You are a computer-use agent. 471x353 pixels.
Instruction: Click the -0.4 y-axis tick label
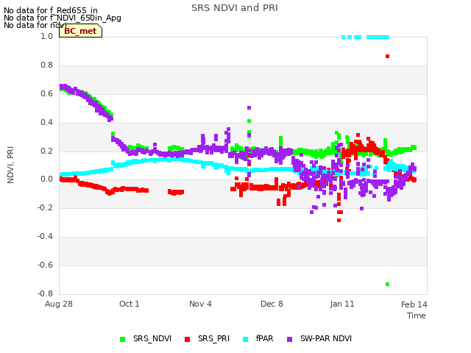point(45,237)
